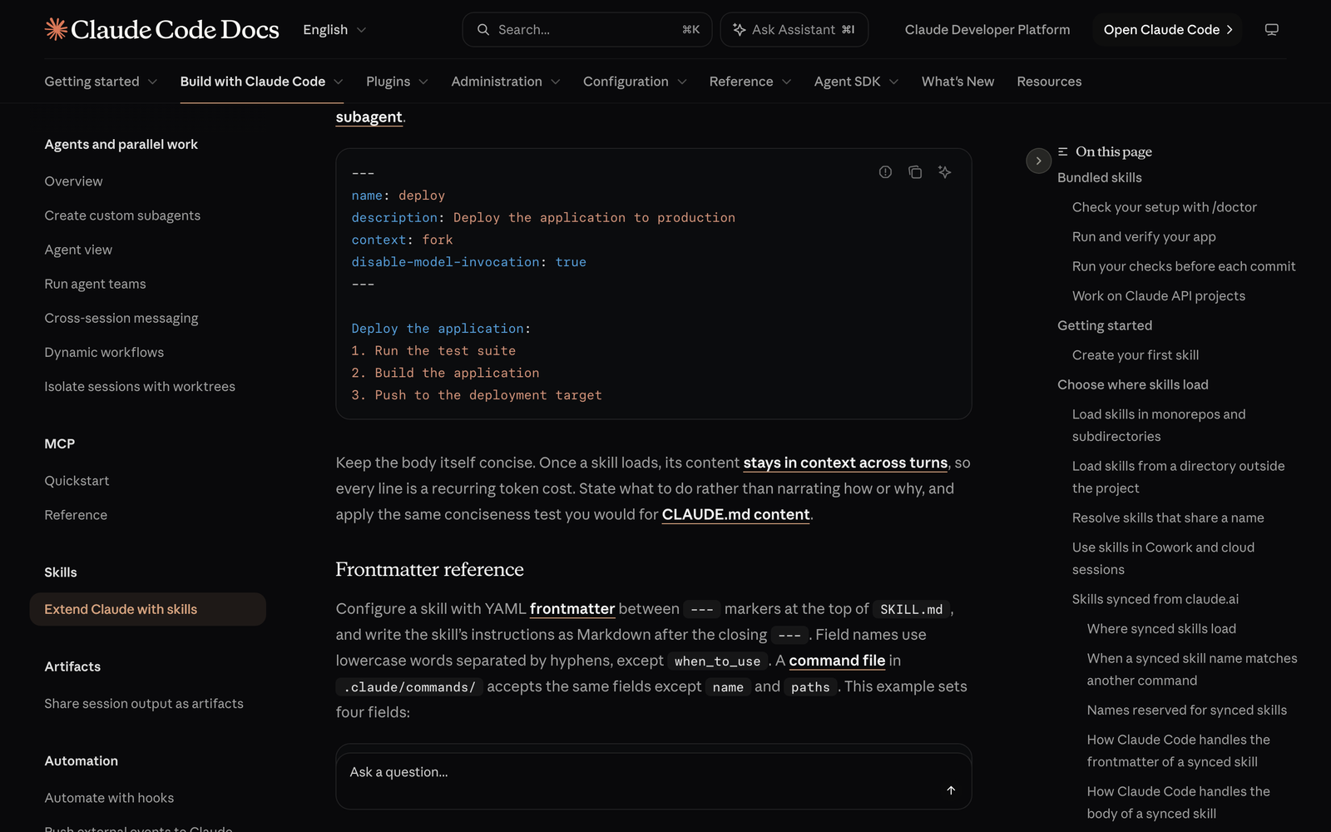The width and height of the screenshot is (1331, 832).
Task: Open the Agent SDK dropdown
Action: (856, 82)
